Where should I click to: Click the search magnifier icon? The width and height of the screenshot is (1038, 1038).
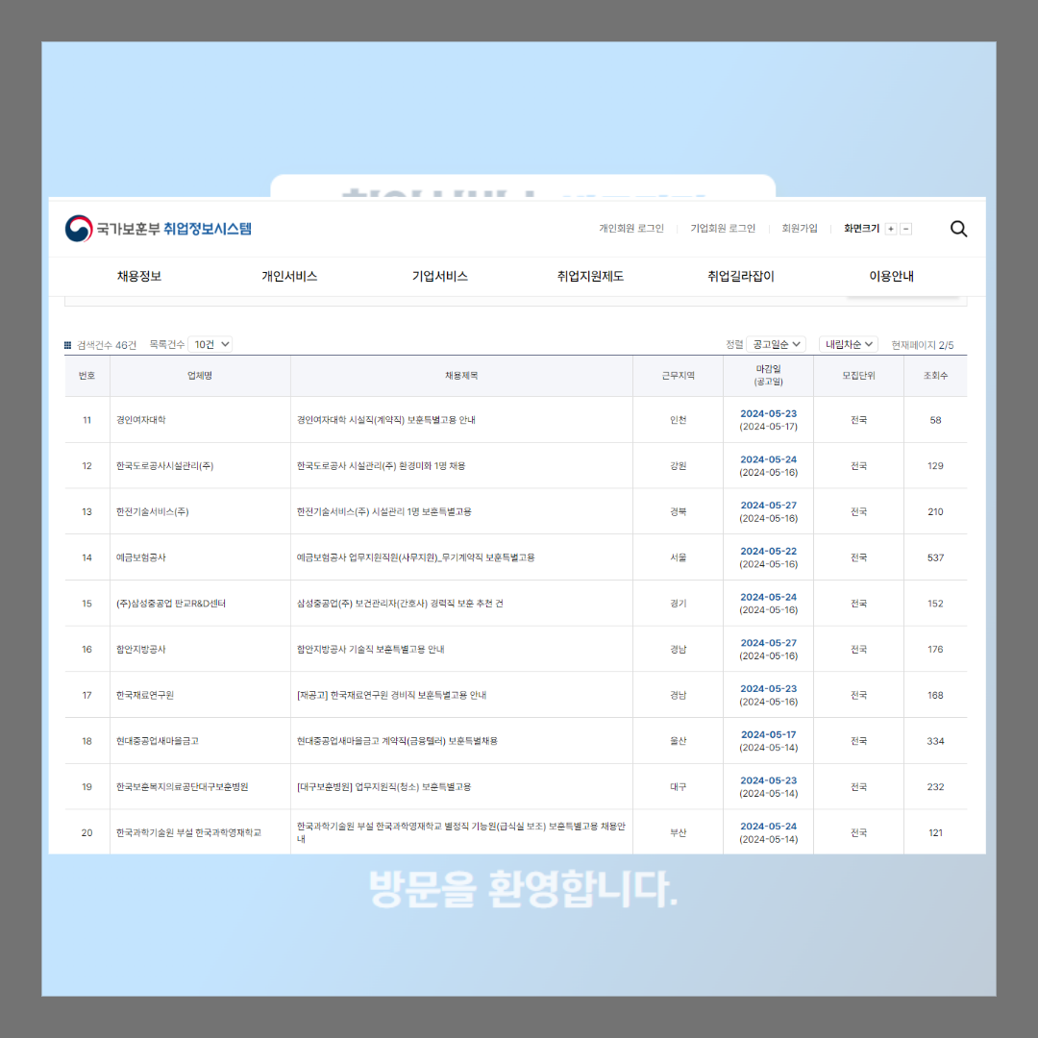point(958,229)
